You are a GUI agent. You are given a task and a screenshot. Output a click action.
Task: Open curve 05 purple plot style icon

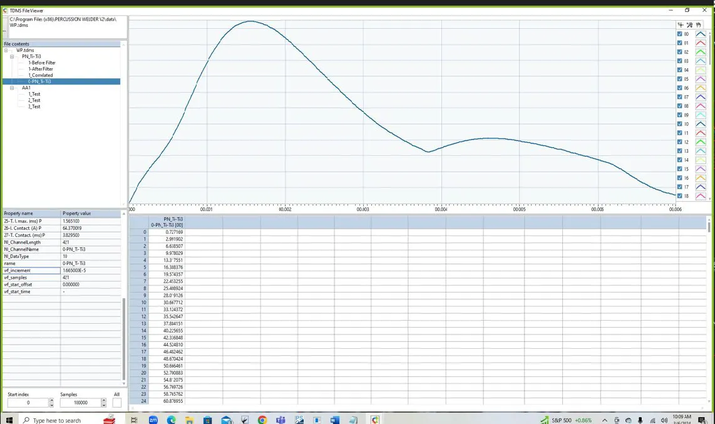coord(701,79)
